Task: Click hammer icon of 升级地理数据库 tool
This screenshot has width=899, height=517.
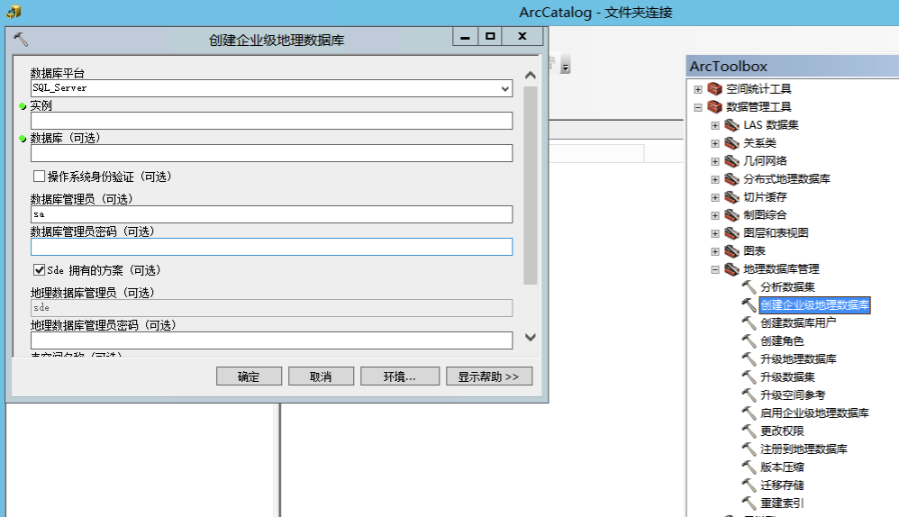Action: 749,358
